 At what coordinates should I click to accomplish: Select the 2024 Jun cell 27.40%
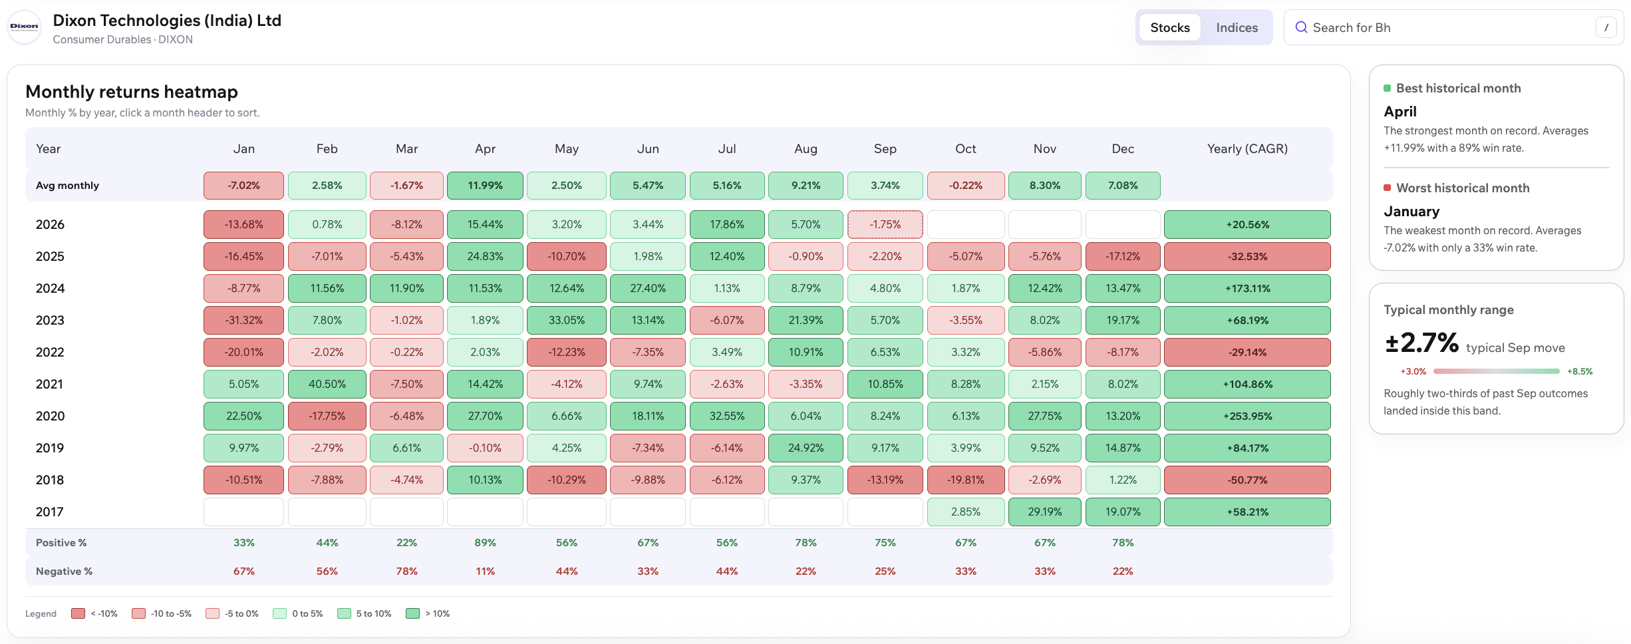[648, 288]
